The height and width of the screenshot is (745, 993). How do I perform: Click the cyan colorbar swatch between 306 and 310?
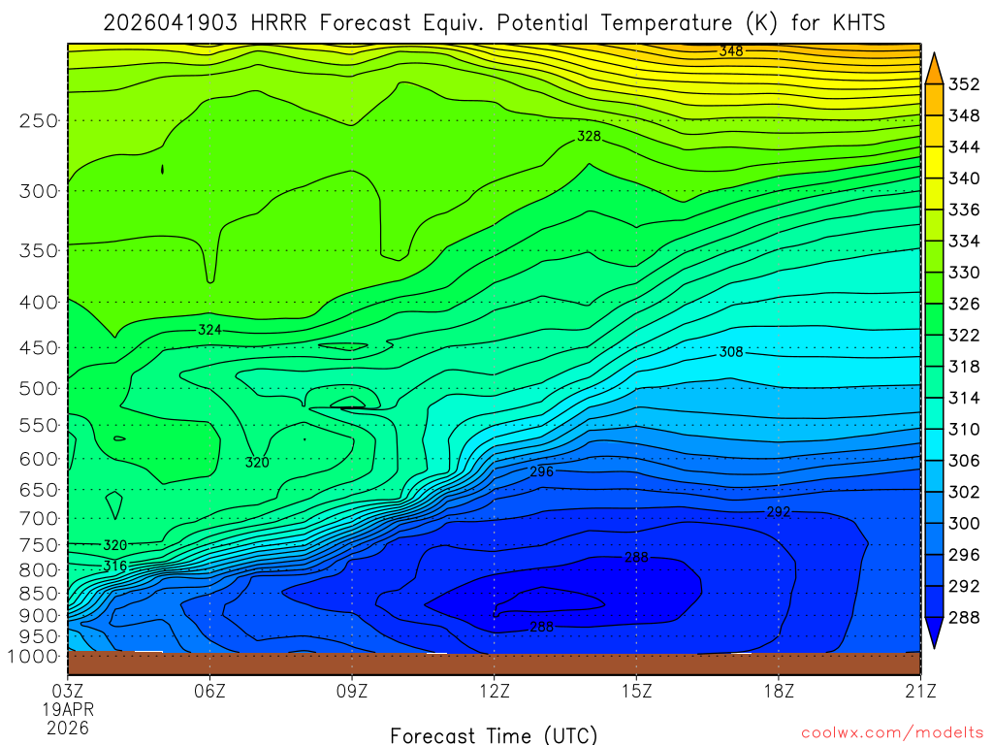point(934,445)
